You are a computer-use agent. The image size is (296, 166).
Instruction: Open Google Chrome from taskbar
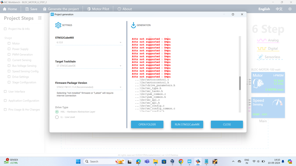click(x=181, y=162)
